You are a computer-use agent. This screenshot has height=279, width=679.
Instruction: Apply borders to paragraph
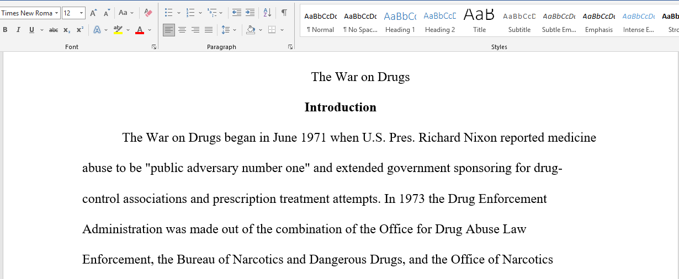[272, 30]
